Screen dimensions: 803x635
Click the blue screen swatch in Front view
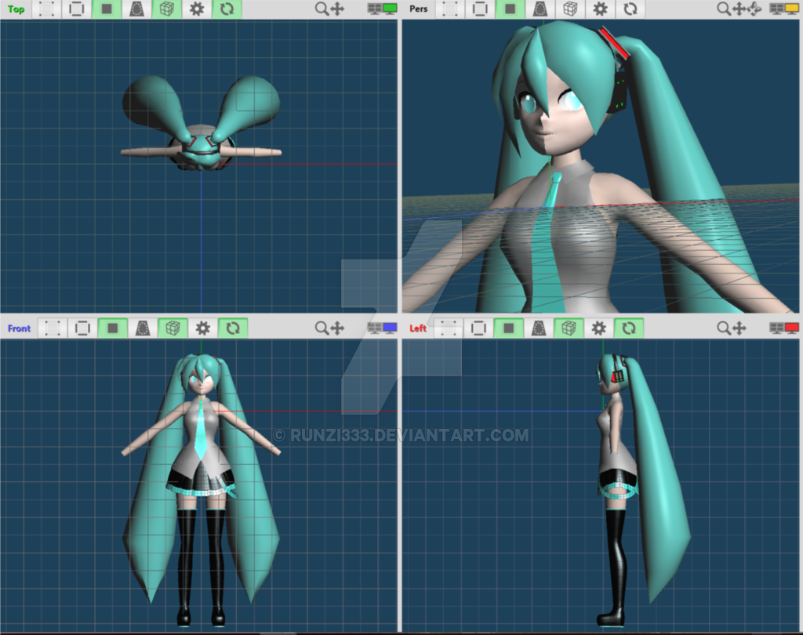pos(391,328)
